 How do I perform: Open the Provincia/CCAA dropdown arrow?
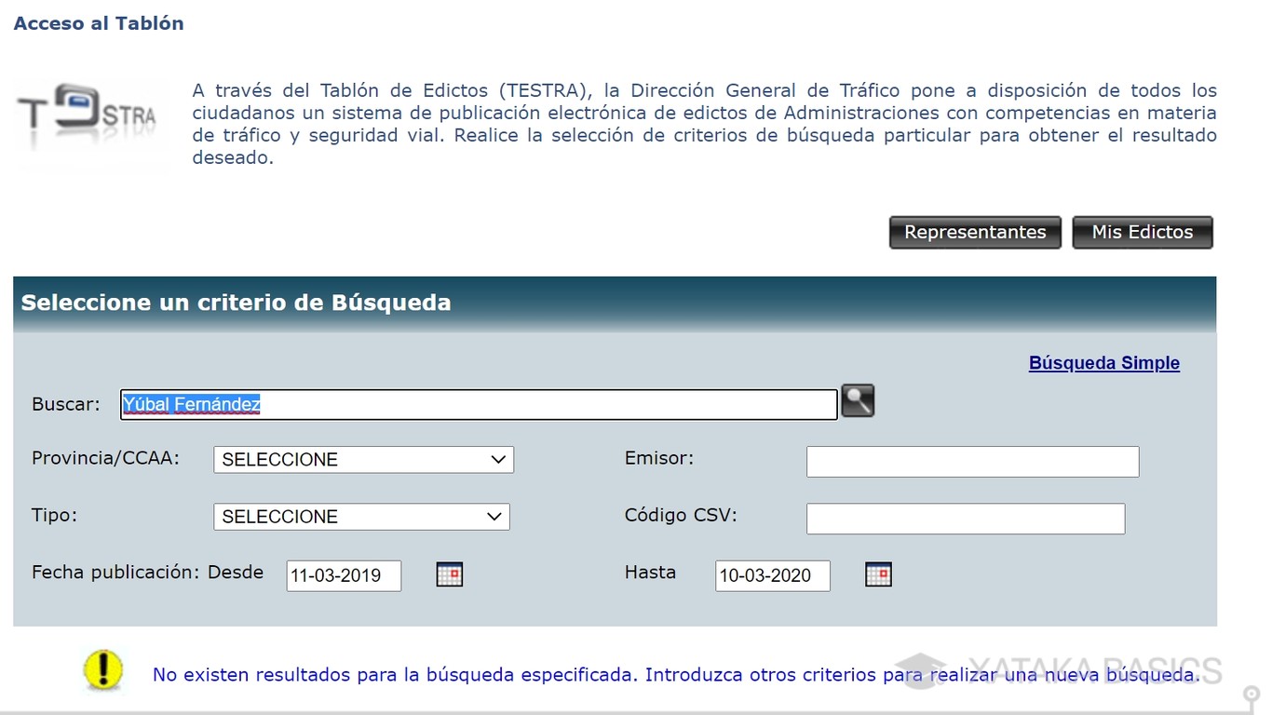click(x=496, y=459)
